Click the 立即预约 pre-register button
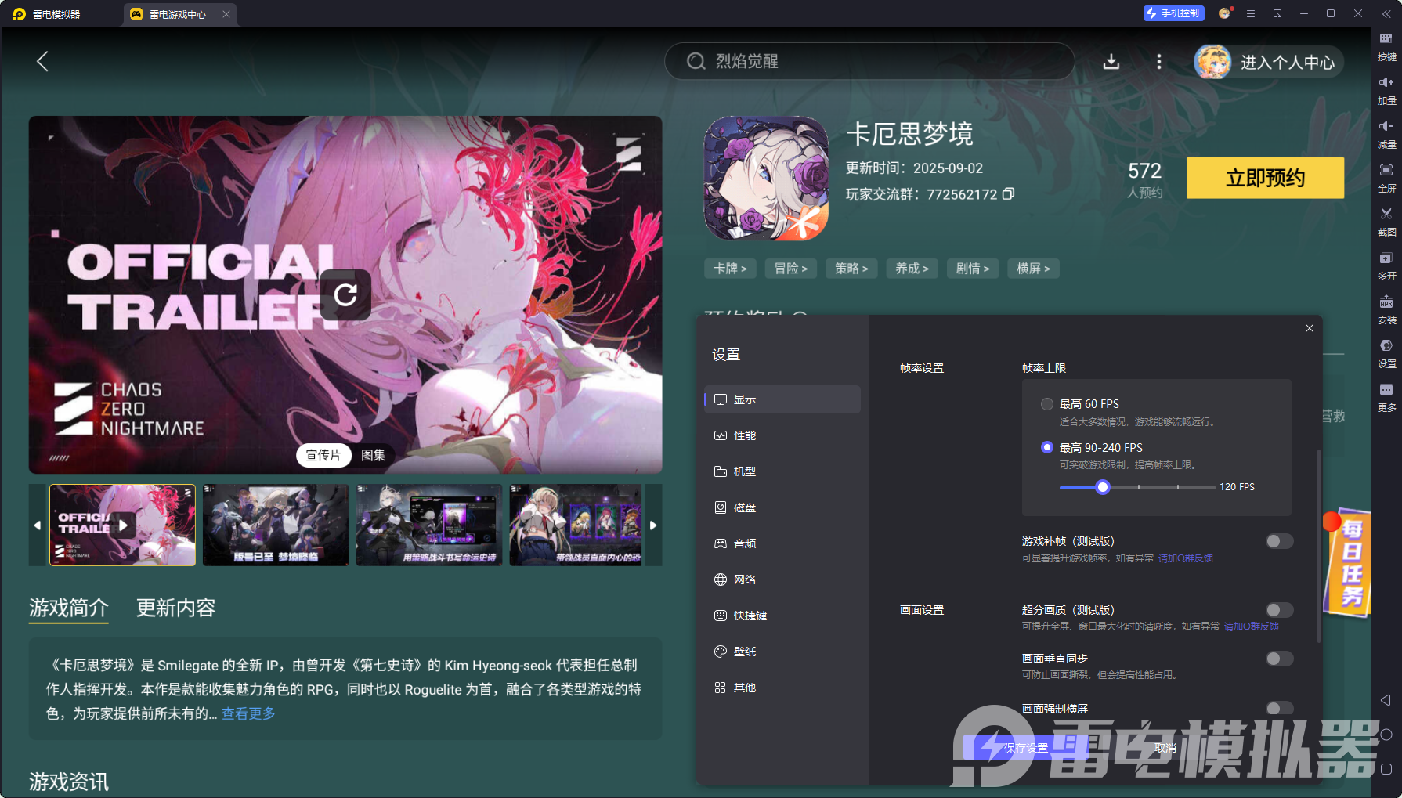This screenshot has width=1402, height=798. [x=1265, y=178]
